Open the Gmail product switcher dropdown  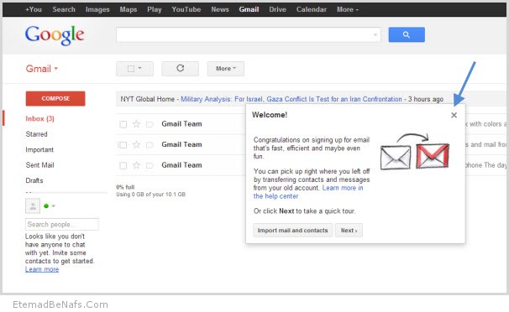point(42,69)
